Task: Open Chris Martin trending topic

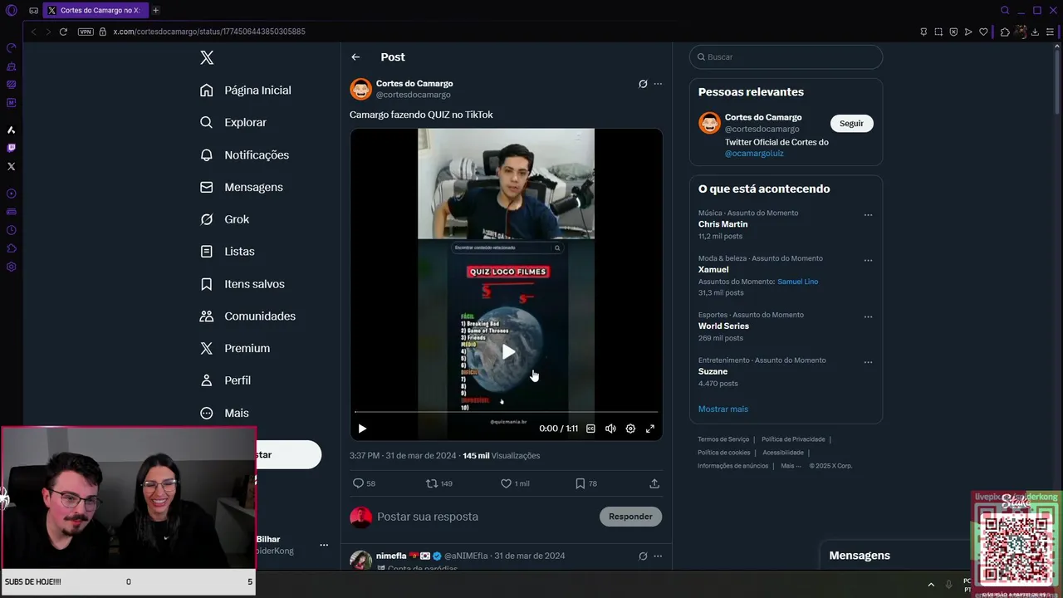Action: 723,224
